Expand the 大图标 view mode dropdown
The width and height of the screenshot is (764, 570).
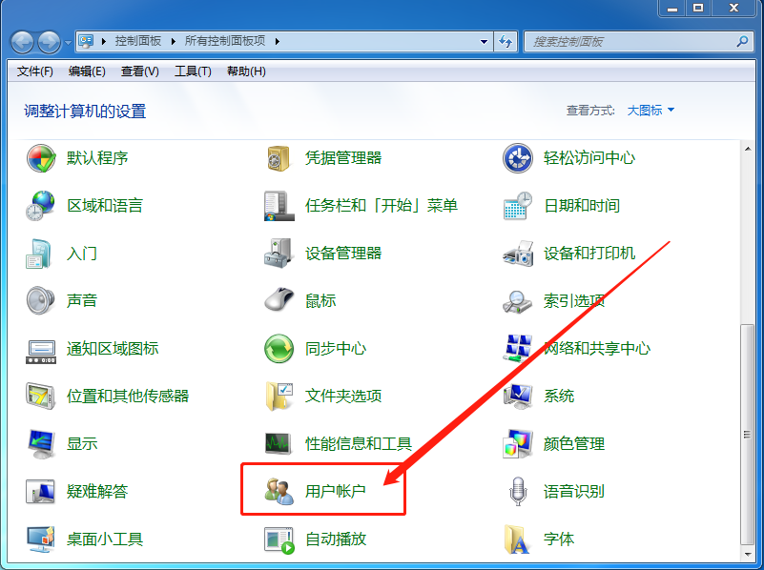coord(650,111)
